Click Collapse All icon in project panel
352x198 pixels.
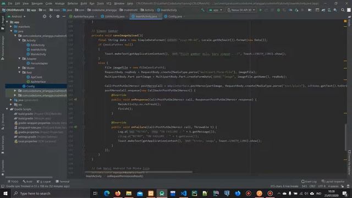pyautogui.click(x=50, y=16)
